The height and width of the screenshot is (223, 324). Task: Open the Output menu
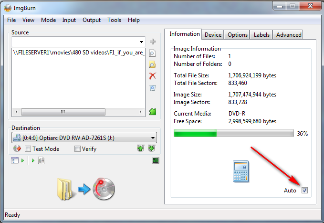(92, 20)
